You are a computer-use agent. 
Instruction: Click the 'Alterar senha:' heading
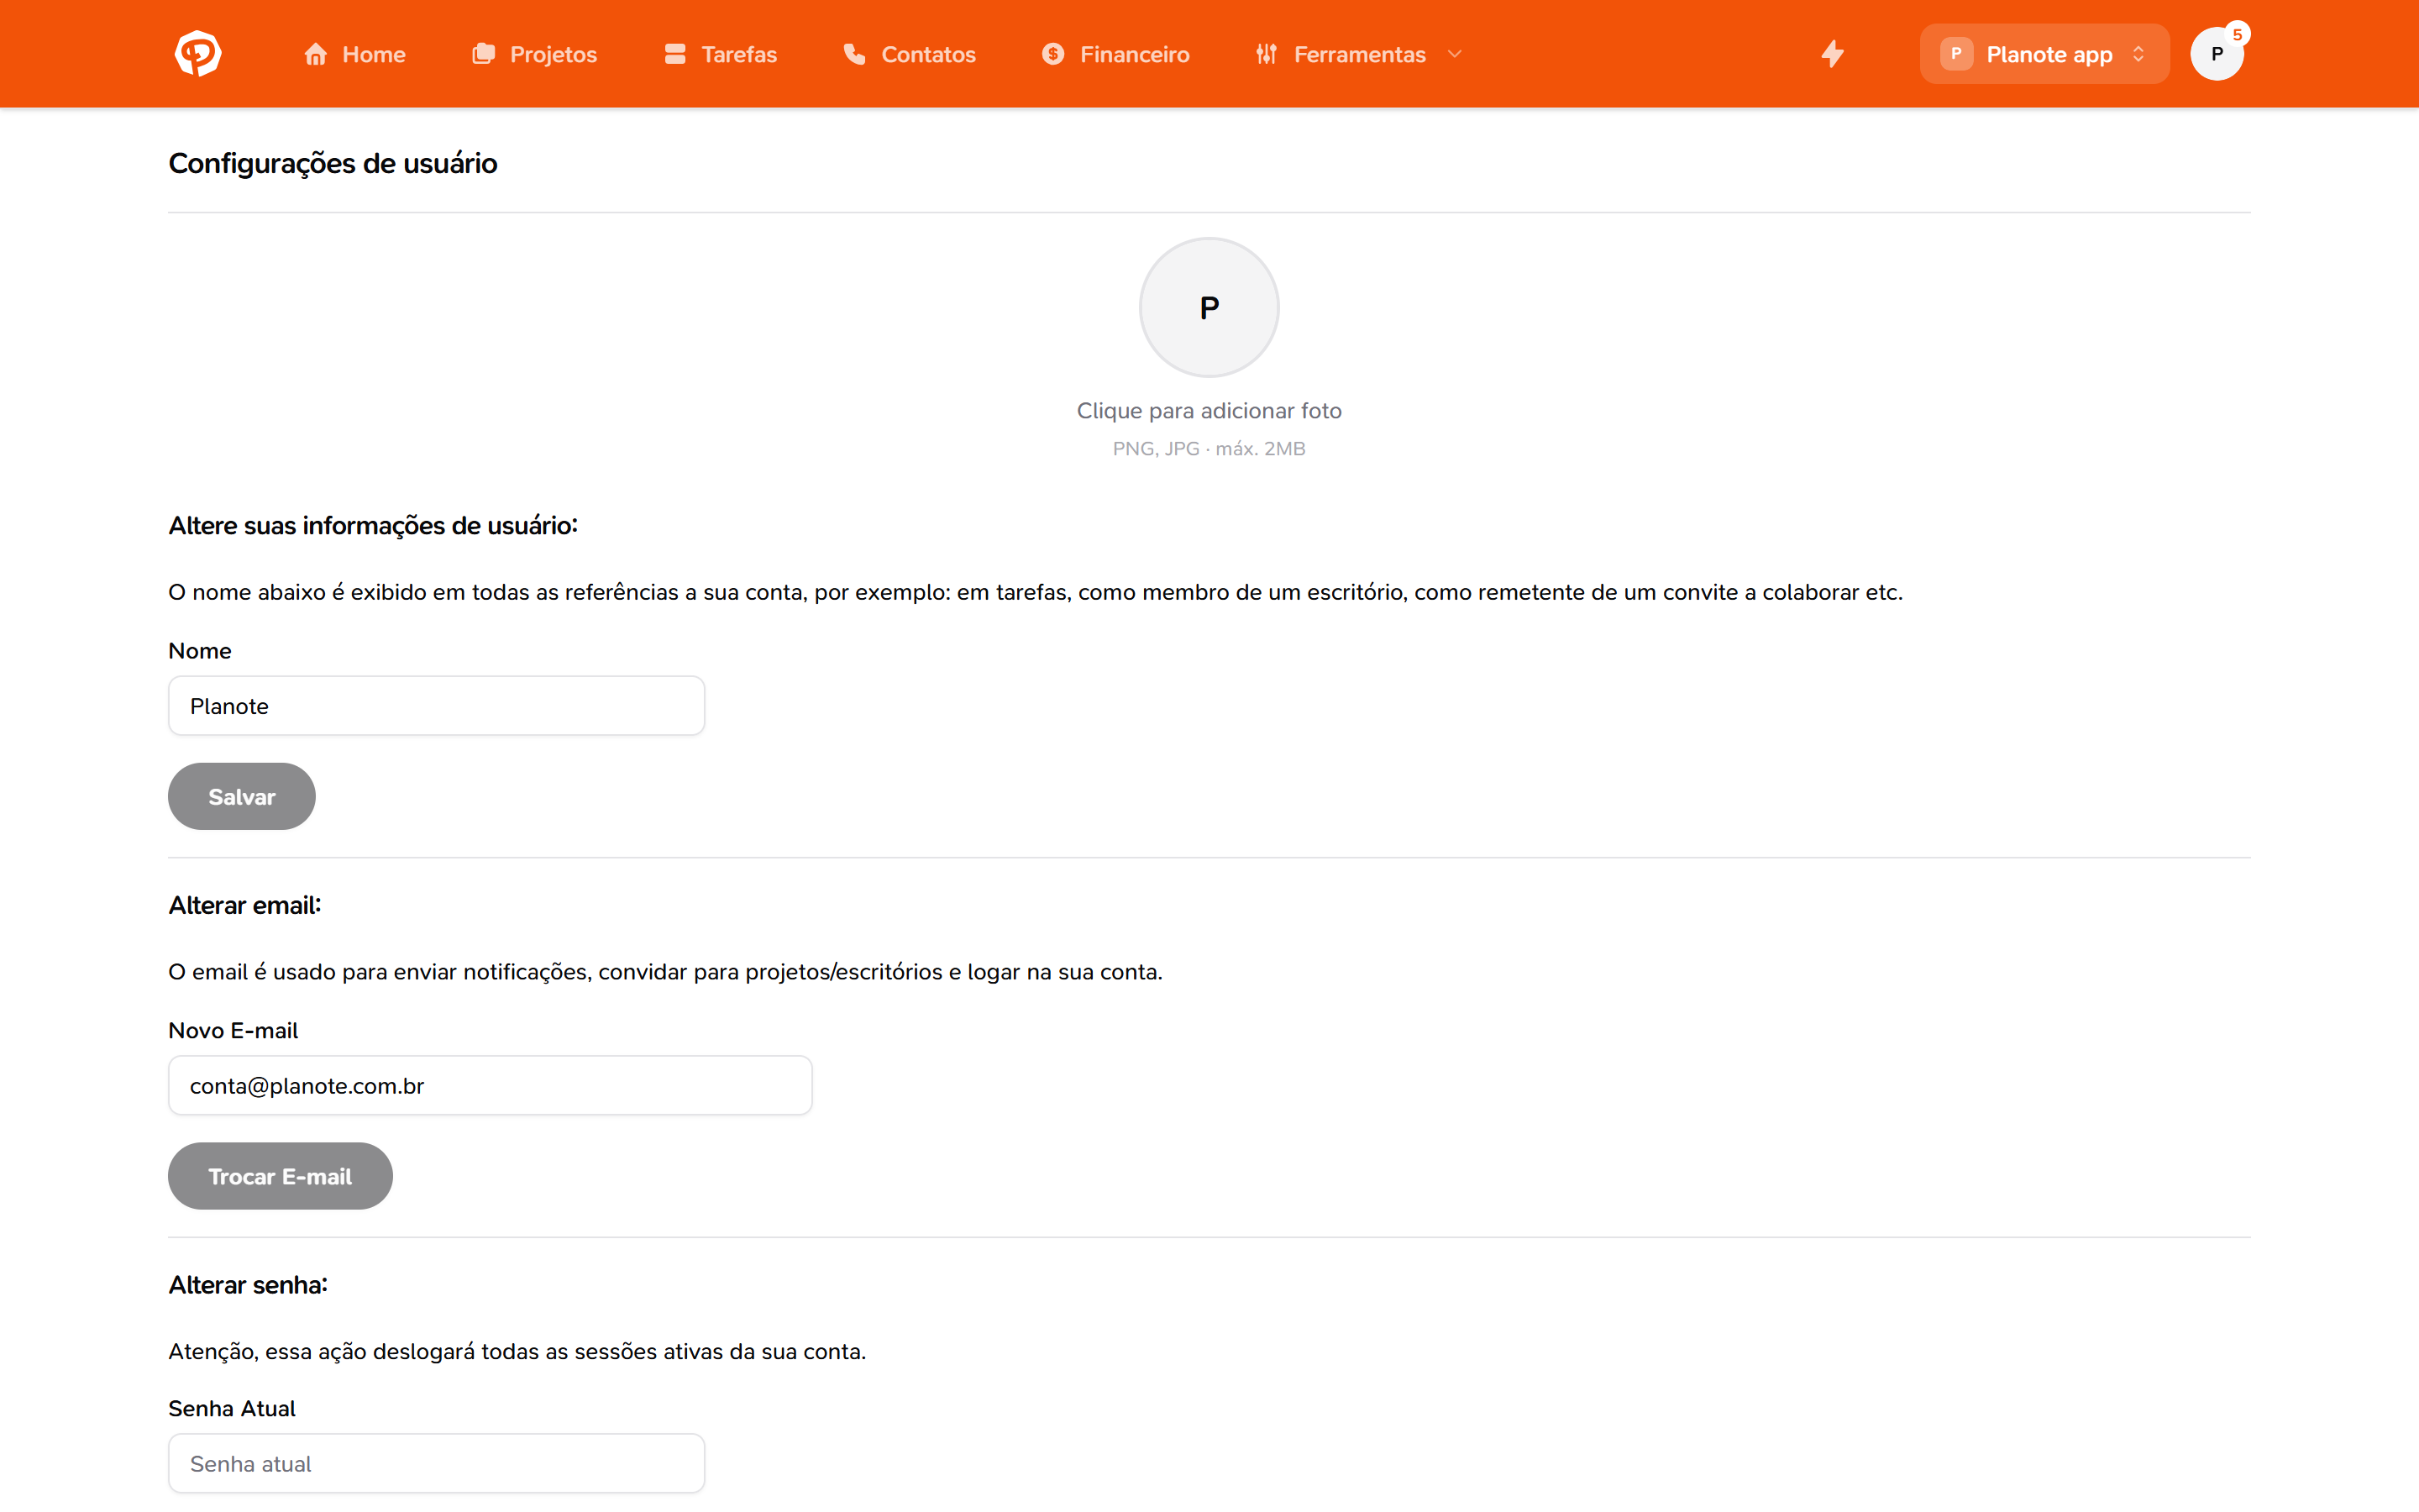coord(248,1285)
